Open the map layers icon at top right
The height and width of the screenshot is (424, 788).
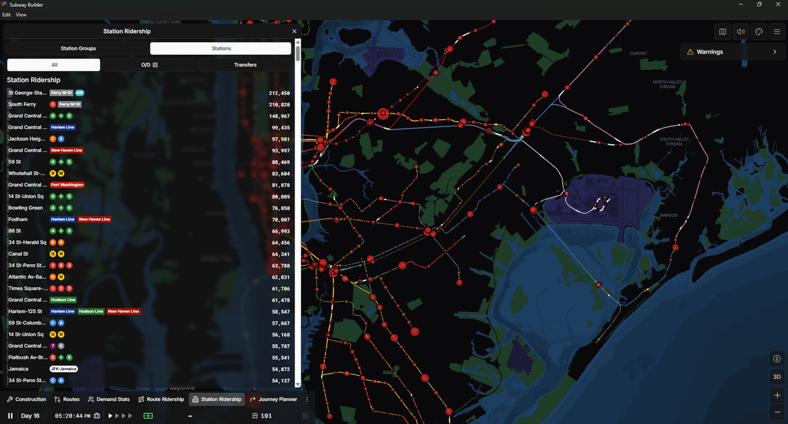(723, 32)
